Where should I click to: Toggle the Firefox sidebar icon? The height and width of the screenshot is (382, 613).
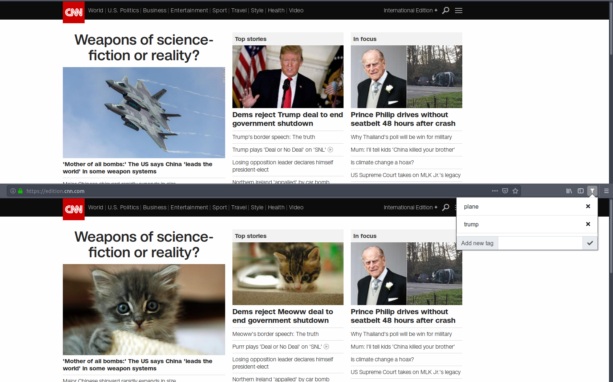(x=581, y=191)
